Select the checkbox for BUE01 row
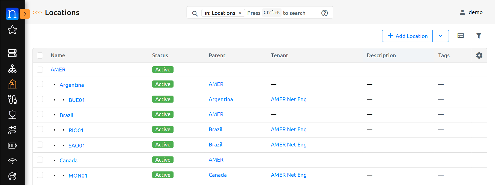The height and width of the screenshot is (185, 495). tap(40, 99)
